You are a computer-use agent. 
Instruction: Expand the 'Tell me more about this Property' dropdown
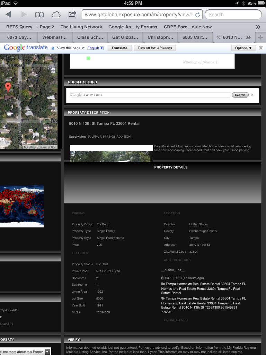pos(47,352)
